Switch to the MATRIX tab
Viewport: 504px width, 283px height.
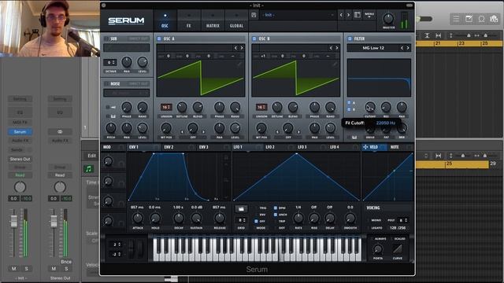[x=213, y=20]
